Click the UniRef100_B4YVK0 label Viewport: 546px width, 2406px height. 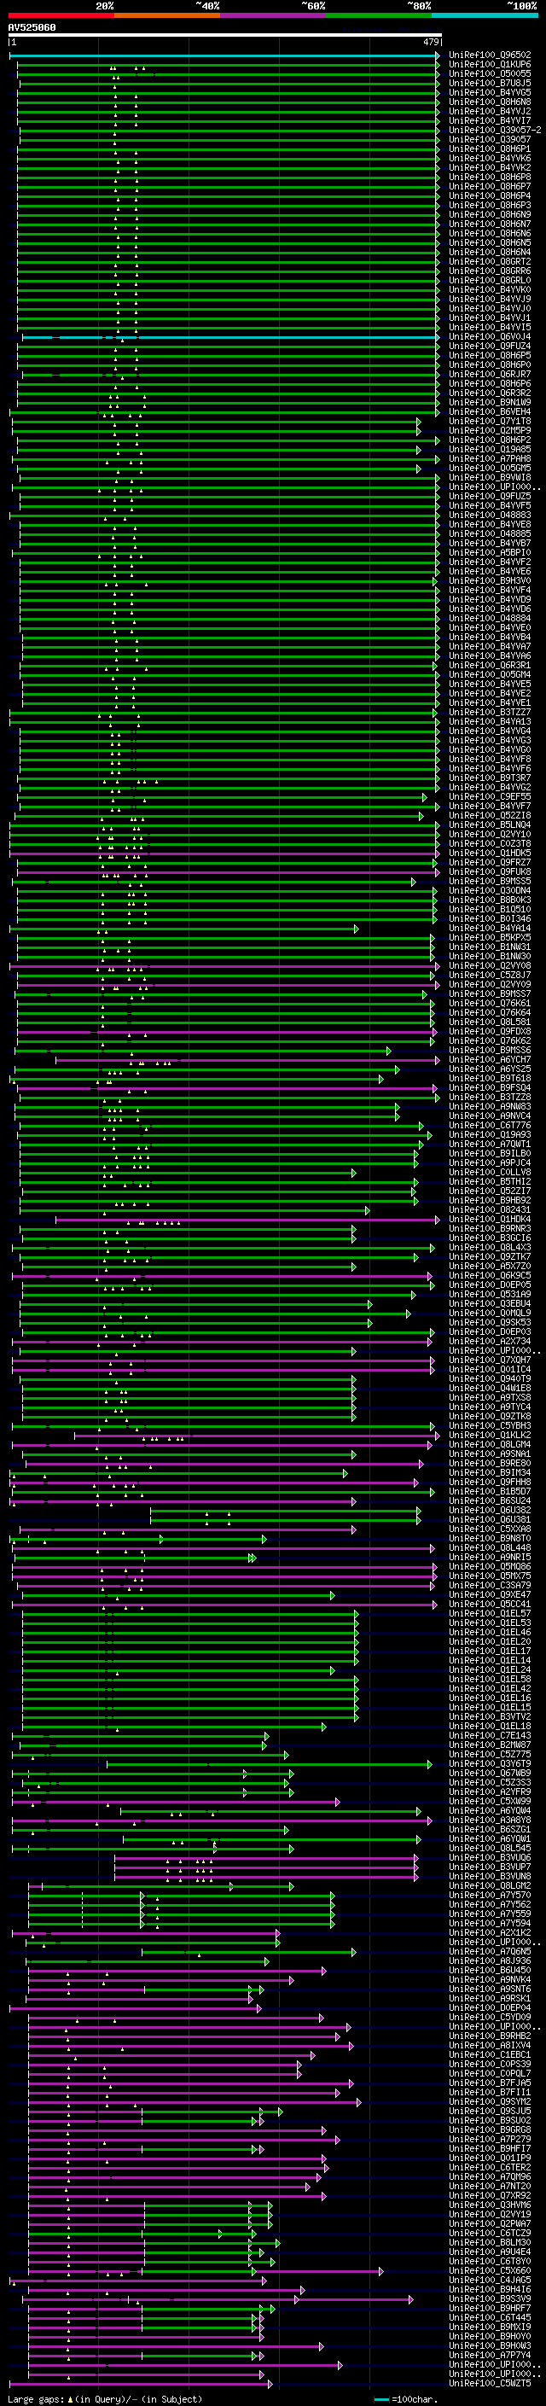click(490, 289)
